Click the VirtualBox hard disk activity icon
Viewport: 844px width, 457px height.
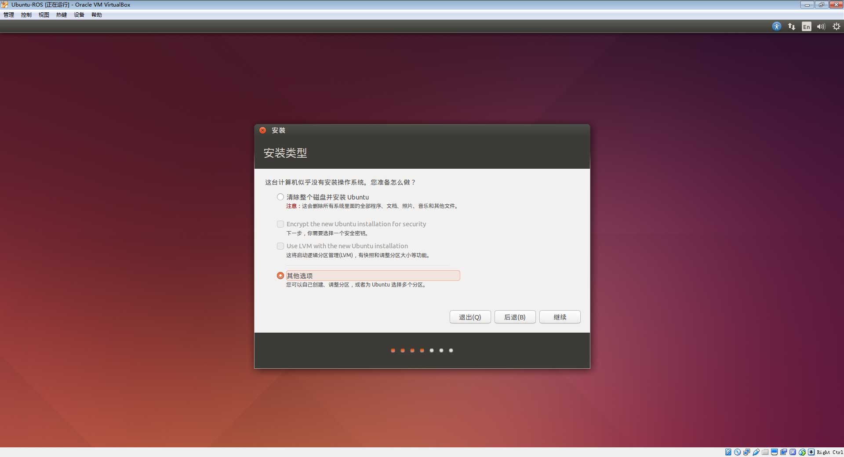[728, 452]
